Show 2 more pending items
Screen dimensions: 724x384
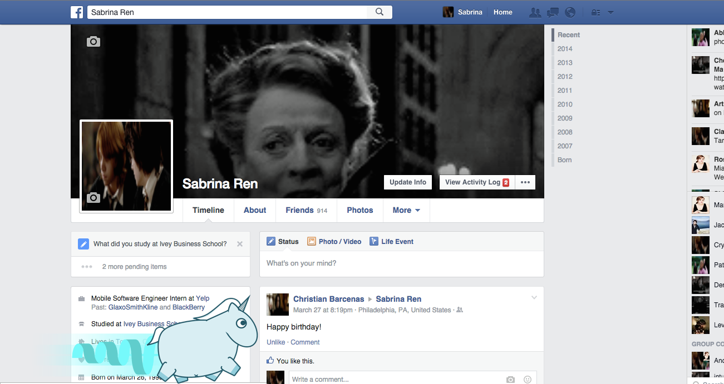click(x=134, y=267)
